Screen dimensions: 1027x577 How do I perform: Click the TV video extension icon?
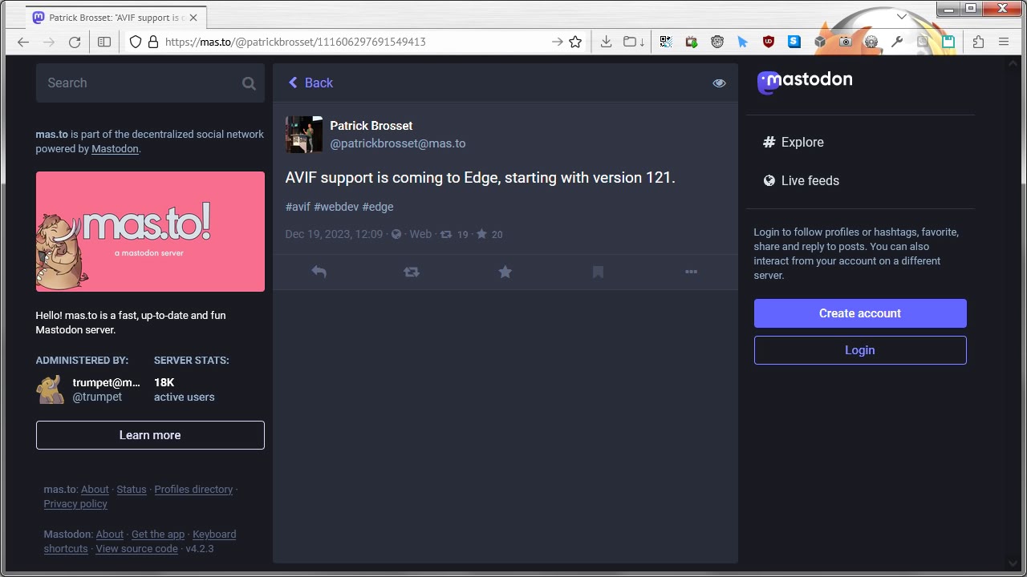pyautogui.click(x=692, y=42)
